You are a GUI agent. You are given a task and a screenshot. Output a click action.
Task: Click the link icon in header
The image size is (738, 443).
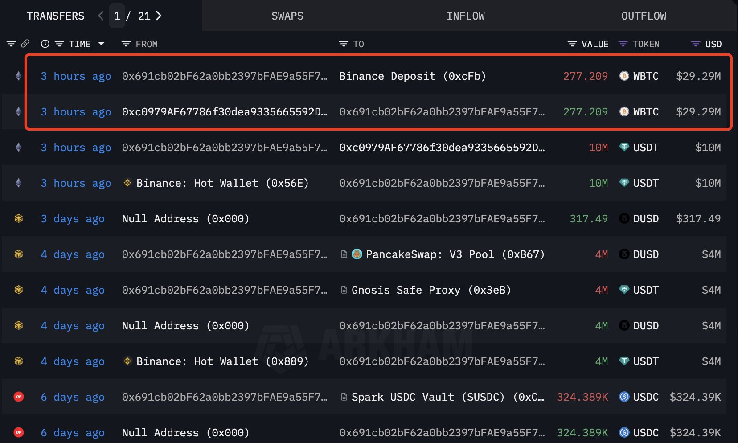click(x=25, y=44)
